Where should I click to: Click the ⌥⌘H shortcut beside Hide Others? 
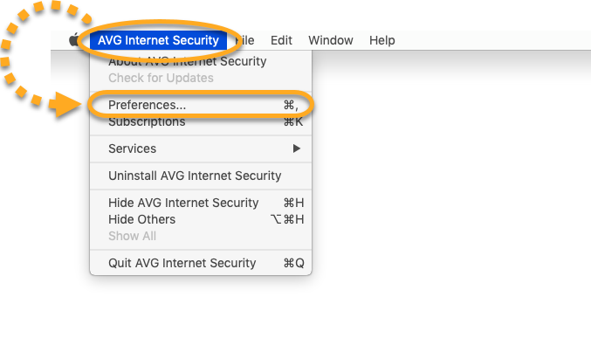pyautogui.click(x=287, y=219)
